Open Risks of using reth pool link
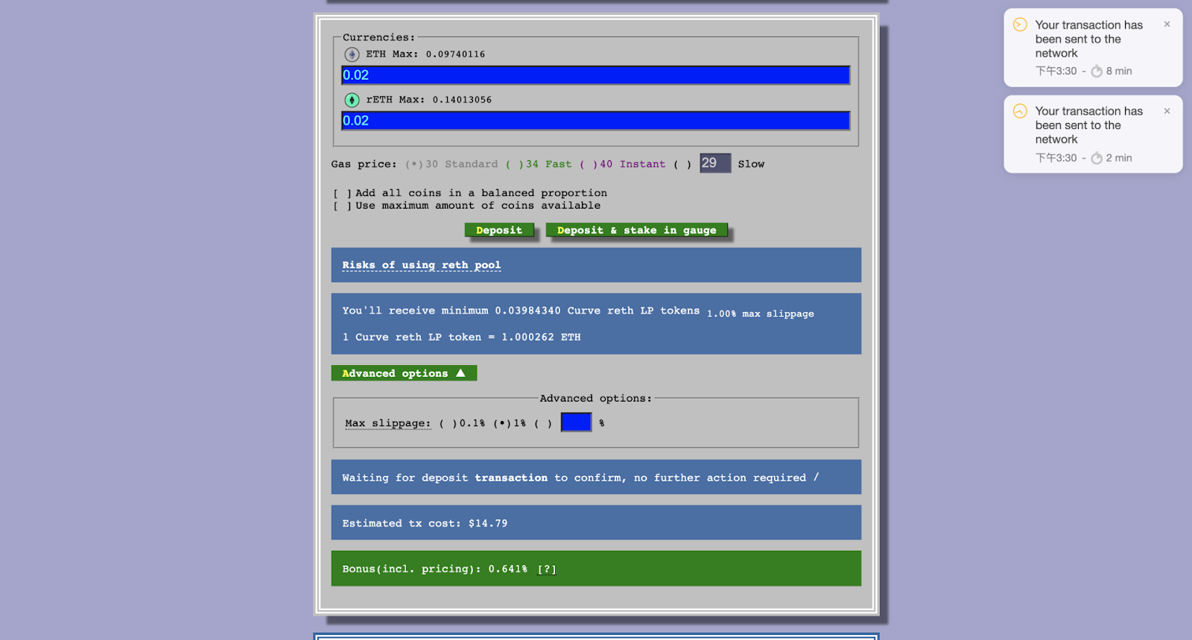1192x640 pixels. (x=421, y=265)
